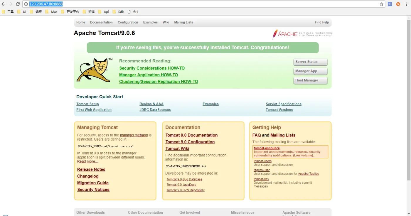Click the browser forward arrow

pos(11,4)
